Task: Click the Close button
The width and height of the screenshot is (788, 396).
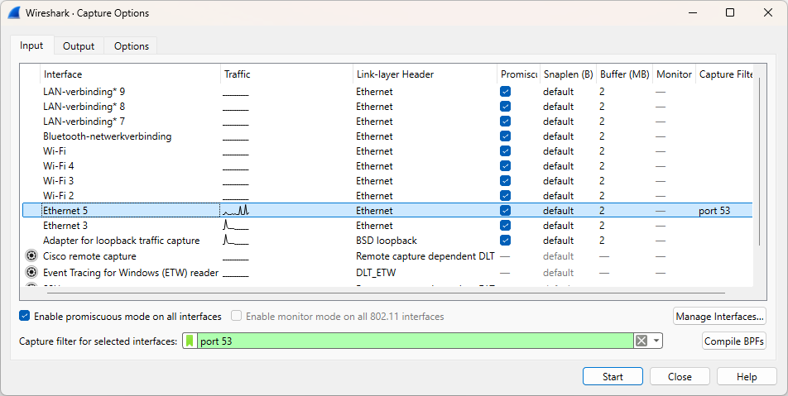Action: 680,376
